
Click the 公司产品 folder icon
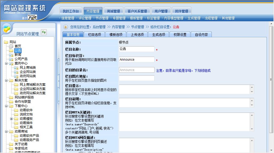11,59
